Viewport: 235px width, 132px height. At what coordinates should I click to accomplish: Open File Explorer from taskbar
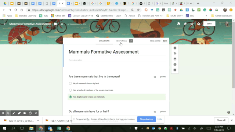(x=31, y=128)
